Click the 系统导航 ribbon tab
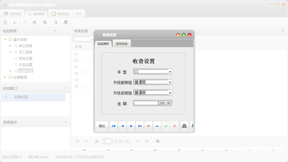Viewport: 288px width, 162px height. (x=12, y=13)
